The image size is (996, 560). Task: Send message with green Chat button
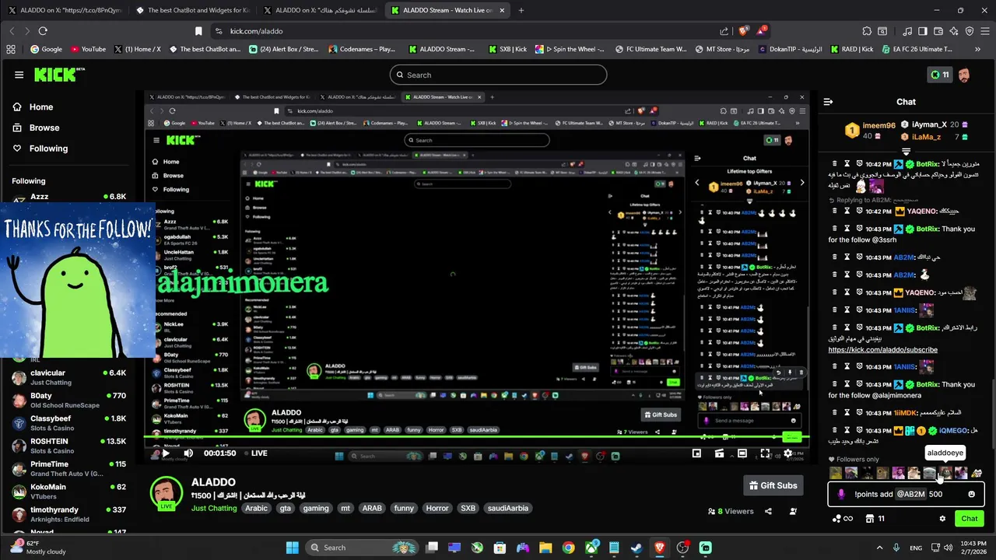point(970,519)
